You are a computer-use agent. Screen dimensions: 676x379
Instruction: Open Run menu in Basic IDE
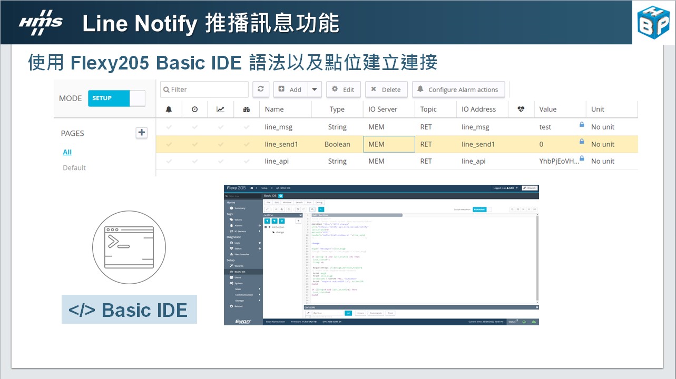[x=309, y=202]
